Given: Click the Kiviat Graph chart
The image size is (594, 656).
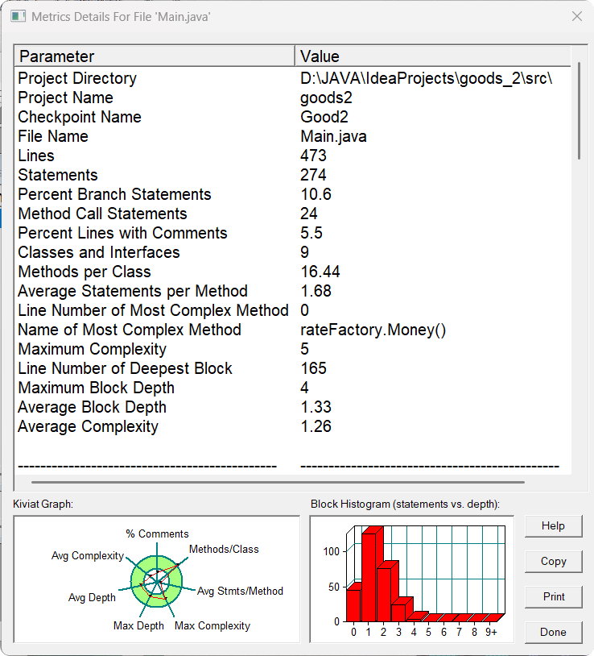Looking at the screenshot, I should tap(157, 579).
